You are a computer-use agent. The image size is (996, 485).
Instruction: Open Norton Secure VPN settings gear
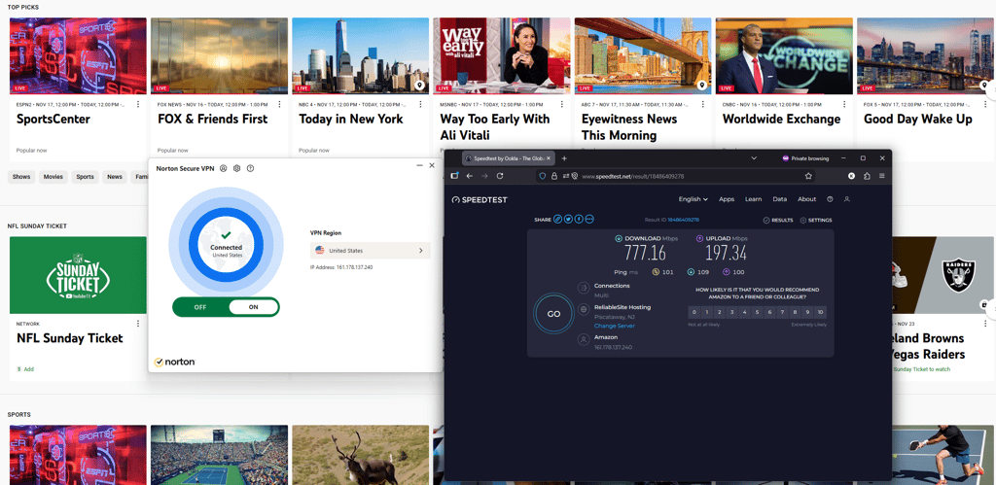(x=236, y=168)
